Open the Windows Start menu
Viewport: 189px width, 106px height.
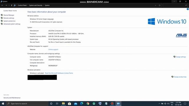pyautogui.click(x=3, y=103)
